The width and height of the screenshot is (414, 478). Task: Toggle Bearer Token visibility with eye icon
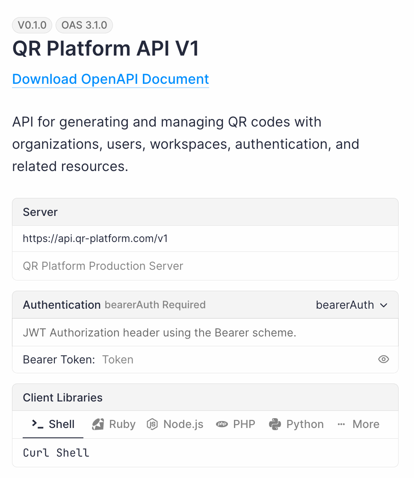click(384, 360)
